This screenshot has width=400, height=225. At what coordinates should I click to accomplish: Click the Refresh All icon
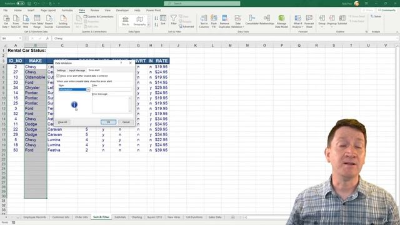(78, 21)
